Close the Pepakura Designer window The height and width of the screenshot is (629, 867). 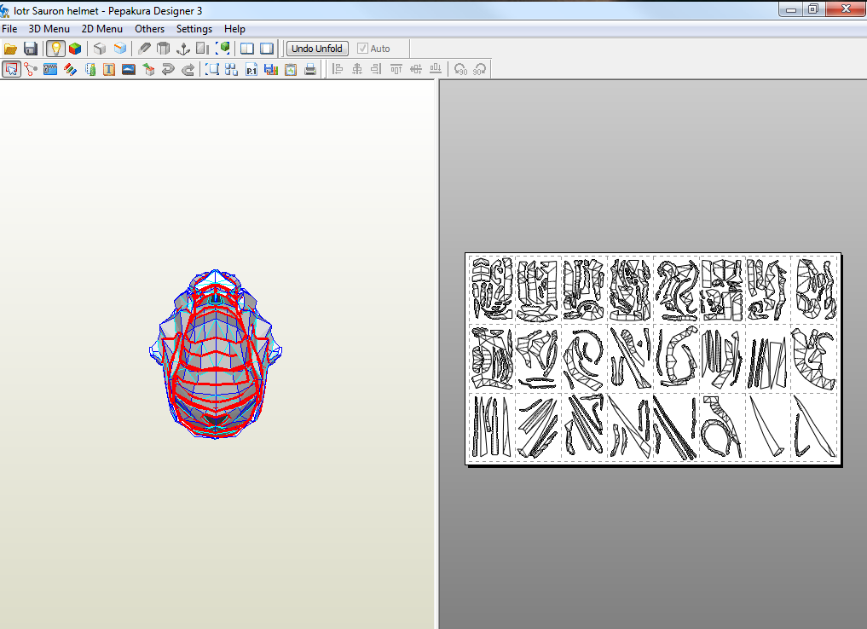[846, 9]
